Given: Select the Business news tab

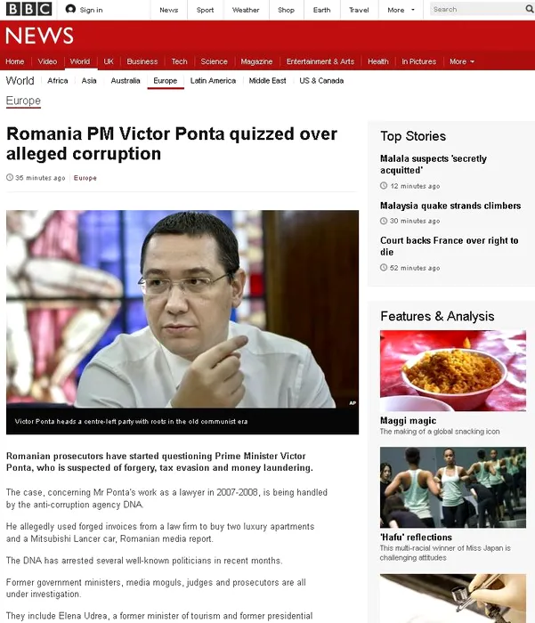Looking at the screenshot, I should point(142,61).
